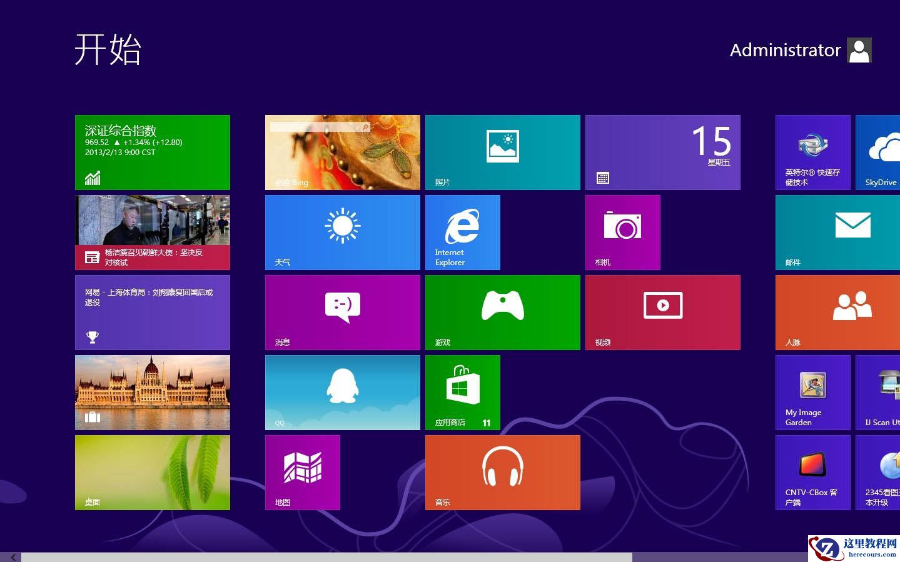Open the 天气 (Weather) tile
Viewport: 900px width, 562px height.
342,232
